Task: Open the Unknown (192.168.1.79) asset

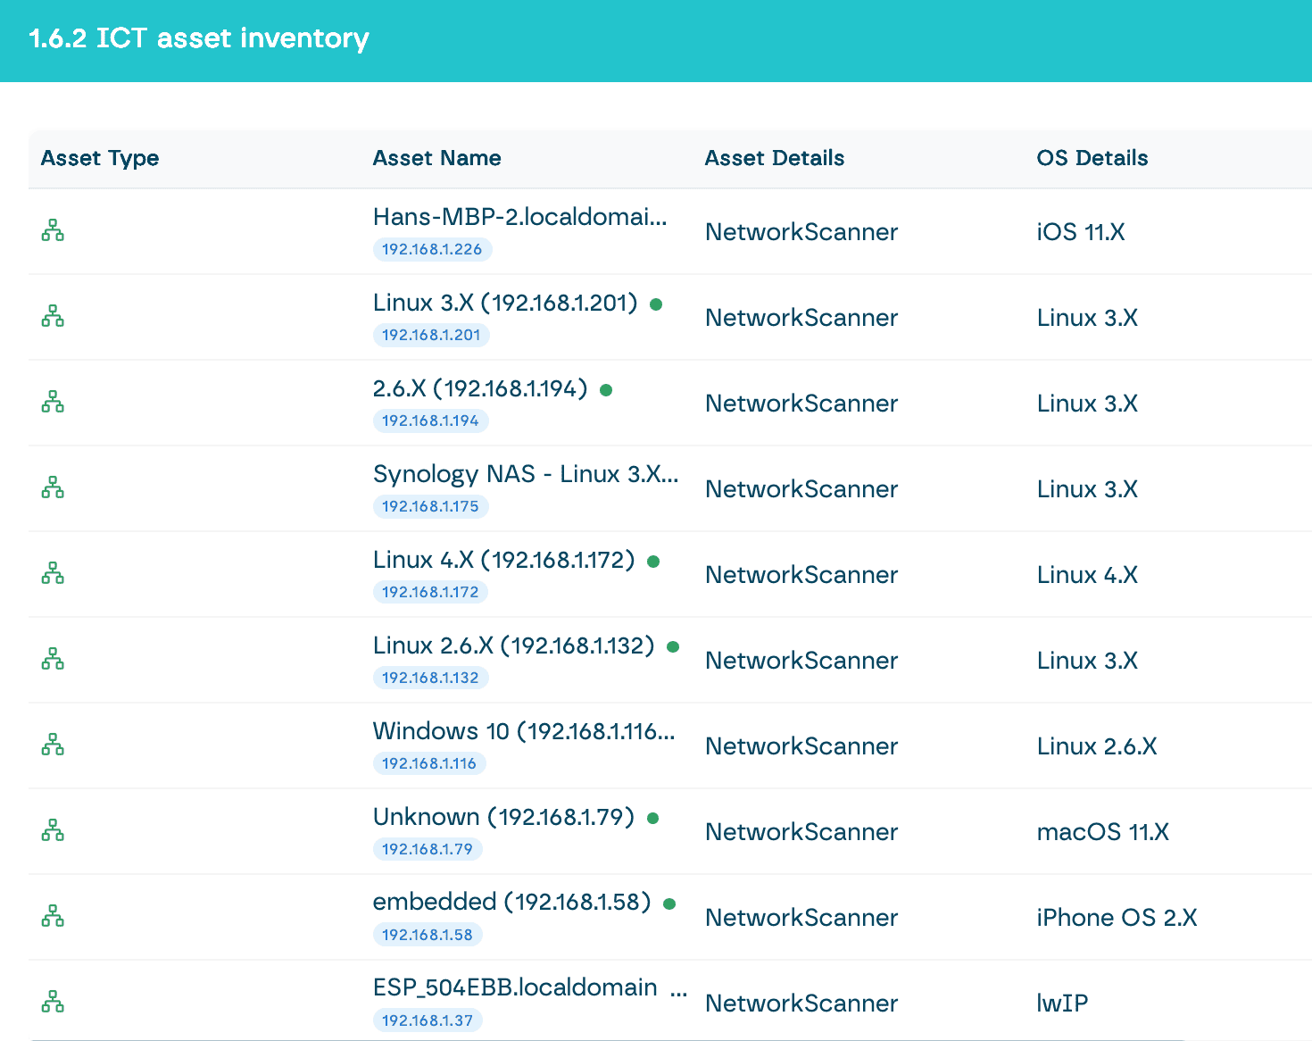Action: click(x=503, y=817)
